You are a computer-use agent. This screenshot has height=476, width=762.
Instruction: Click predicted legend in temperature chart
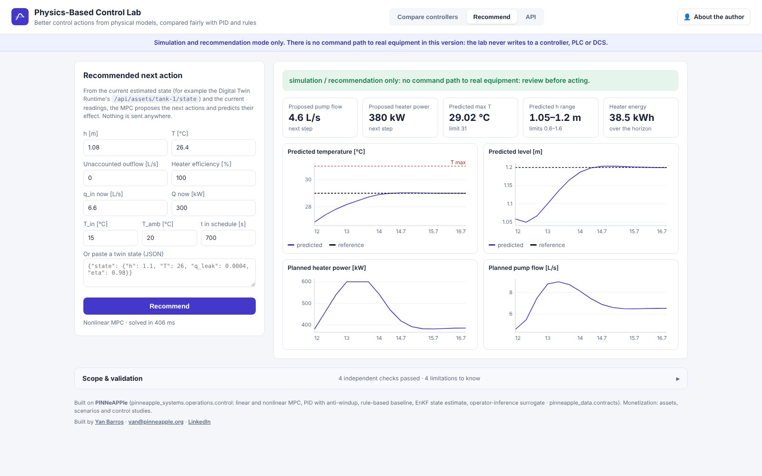click(x=305, y=245)
